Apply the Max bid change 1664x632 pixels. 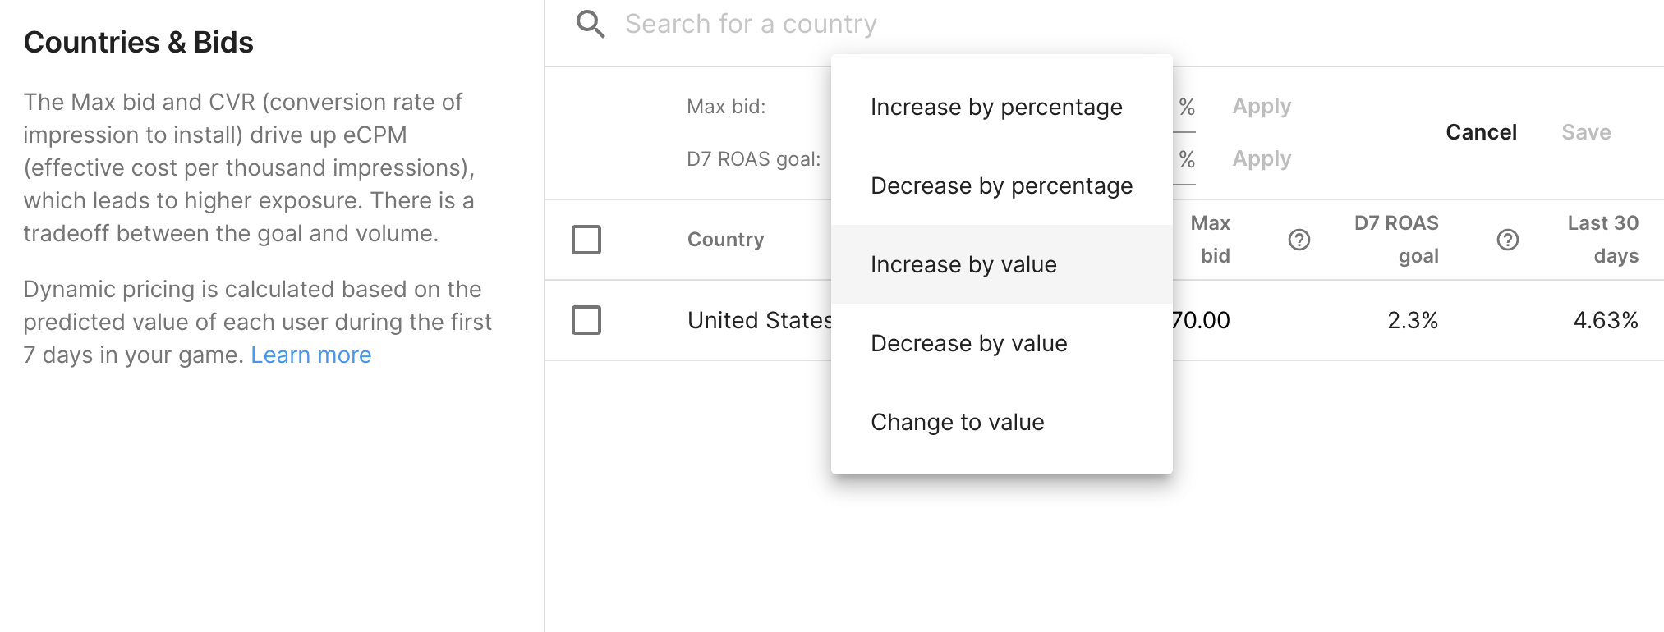1262,107
